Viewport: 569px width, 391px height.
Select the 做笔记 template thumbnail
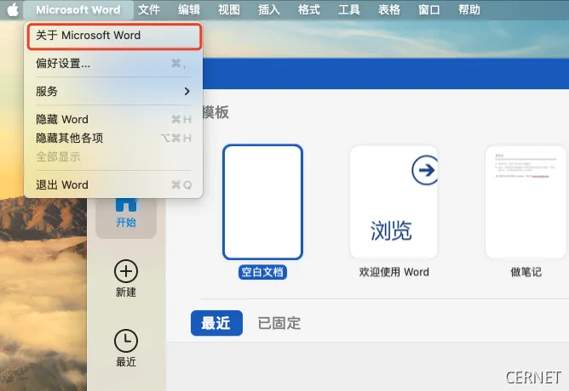tap(526, 201)
